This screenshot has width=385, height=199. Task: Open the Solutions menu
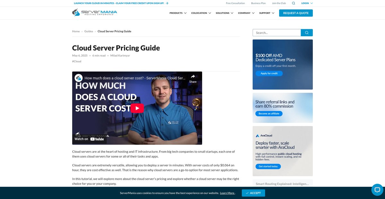[x=225, y=13]
